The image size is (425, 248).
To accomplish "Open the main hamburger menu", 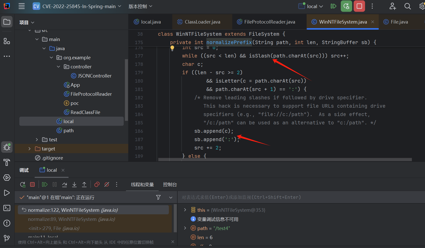I will 22,6.
